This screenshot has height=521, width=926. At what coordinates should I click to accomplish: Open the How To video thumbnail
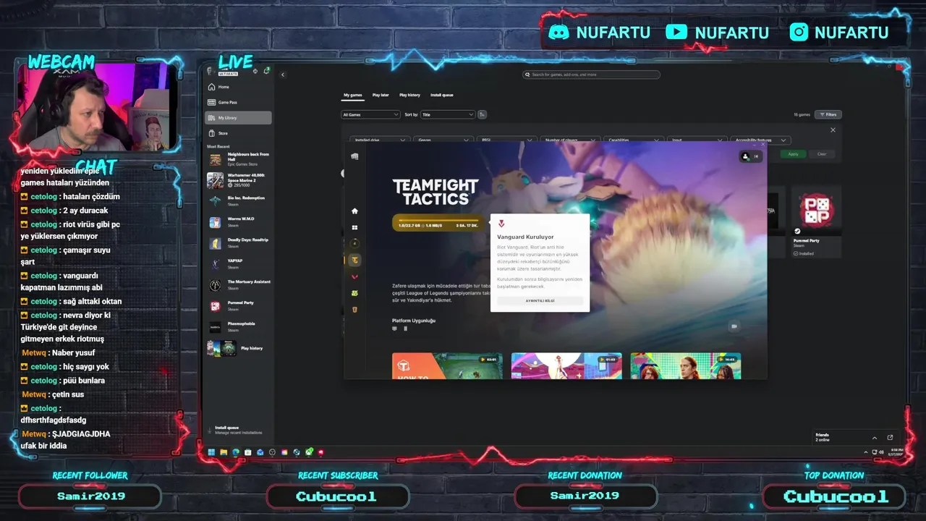coord(447,365)
